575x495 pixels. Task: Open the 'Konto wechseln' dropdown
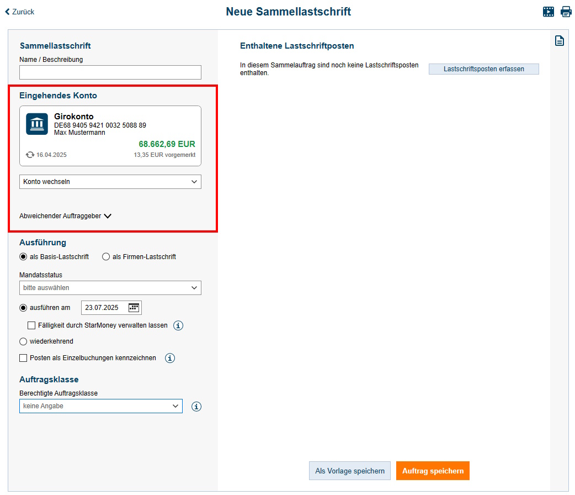tap(110, 182)
